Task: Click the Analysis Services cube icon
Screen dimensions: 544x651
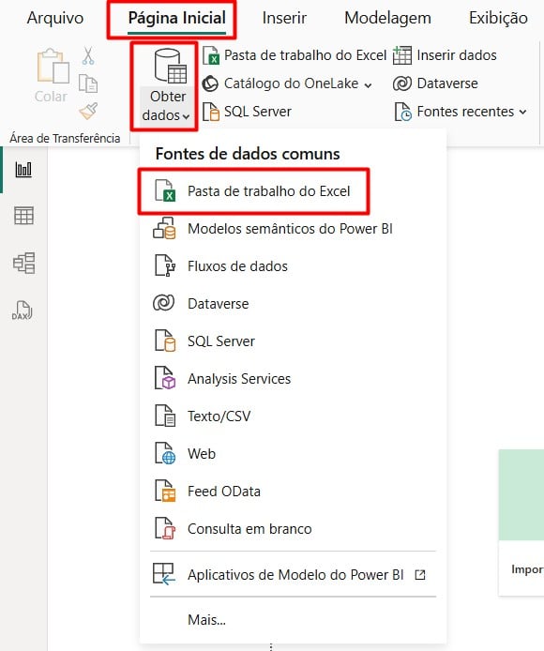Action: click(x=164, y=378)
